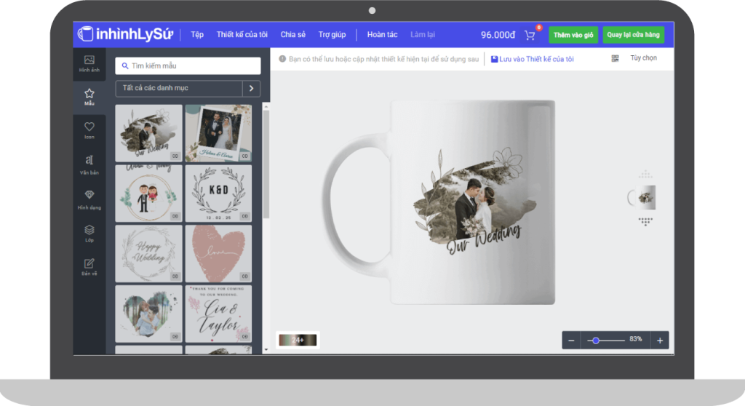The height and width of the screenshot is (406, 745).
Task: Open the Hình dạng shapes panel
Action: tap(89, 199)
